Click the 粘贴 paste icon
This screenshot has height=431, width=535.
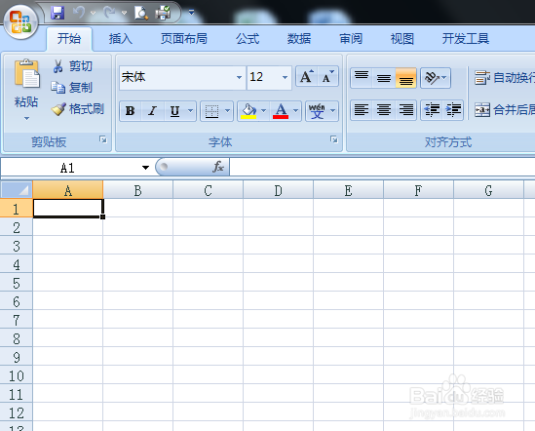[x=26, y=73]
